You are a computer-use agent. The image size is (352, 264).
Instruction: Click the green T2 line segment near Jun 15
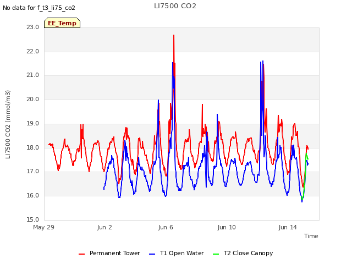tap(305, 175)
